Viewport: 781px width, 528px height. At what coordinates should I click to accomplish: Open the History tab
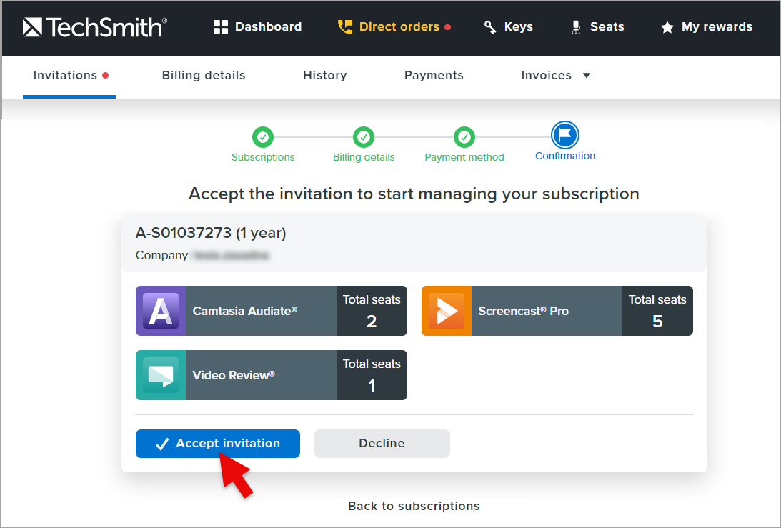[x=324, y=76]
